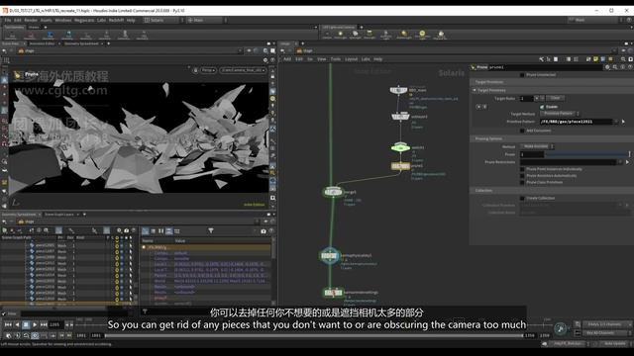The width and height of the screenshot is (634, 356).
Task: Select the karmaphysicalsky1 node
Action: click(x=329, y=255)
